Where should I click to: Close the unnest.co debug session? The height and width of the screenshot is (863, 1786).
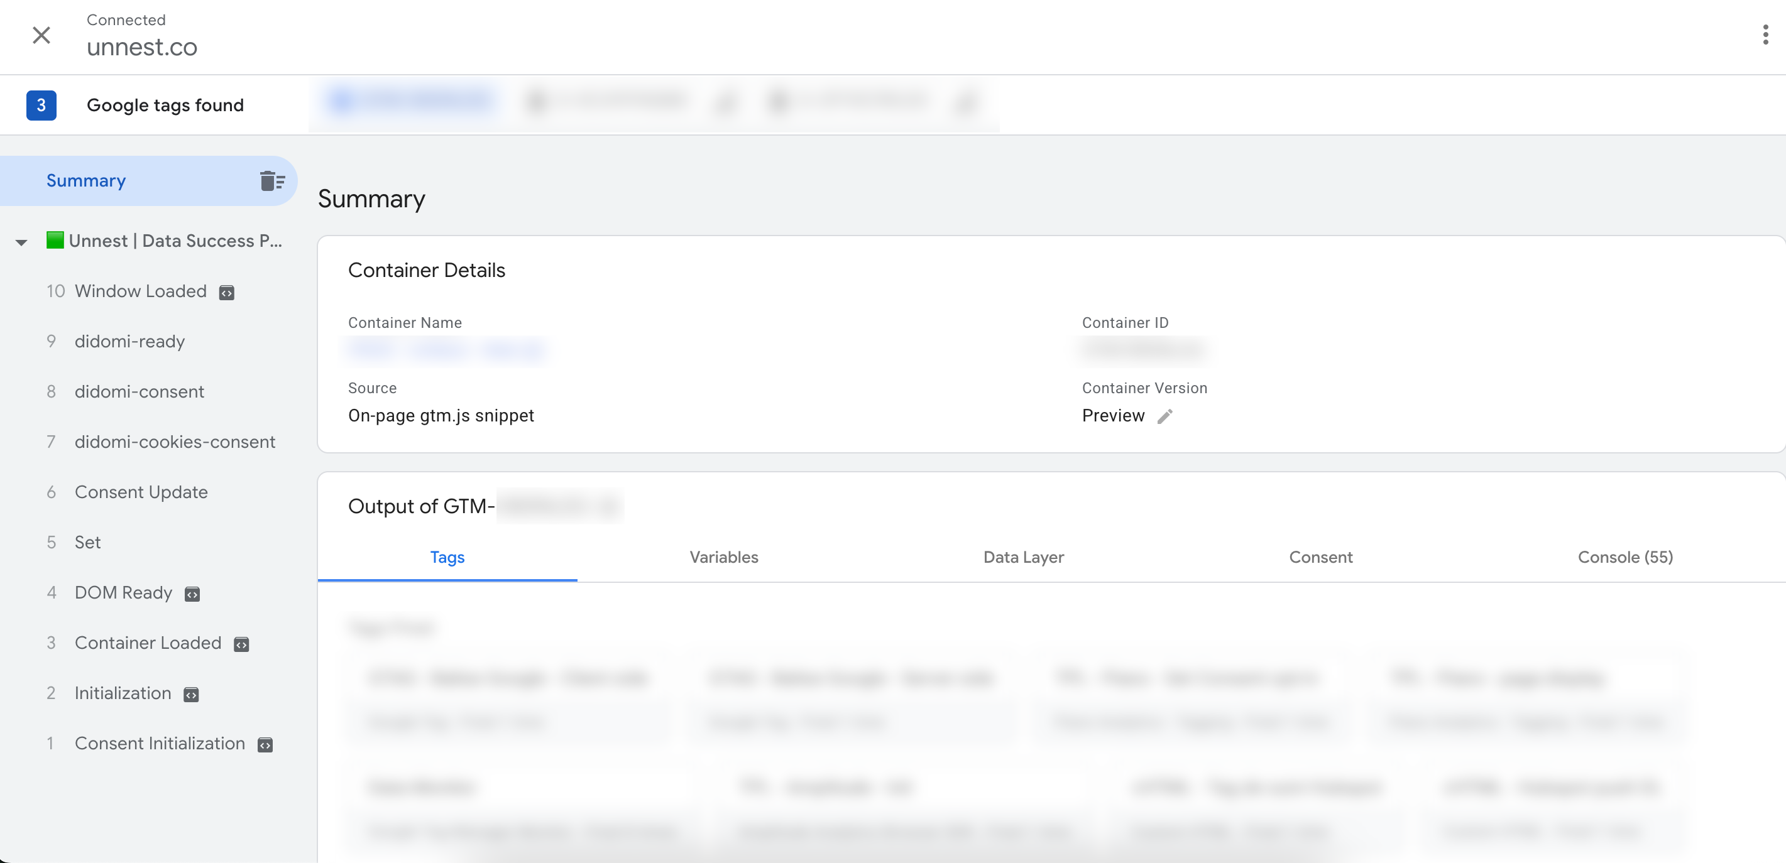point(41,35)
